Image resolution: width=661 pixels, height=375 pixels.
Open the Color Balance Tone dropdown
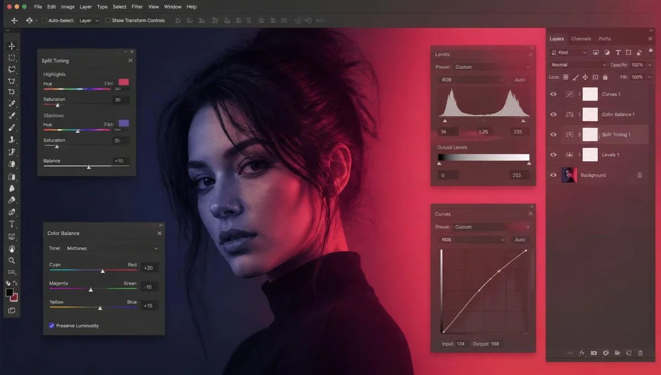(x=112, y=248)
